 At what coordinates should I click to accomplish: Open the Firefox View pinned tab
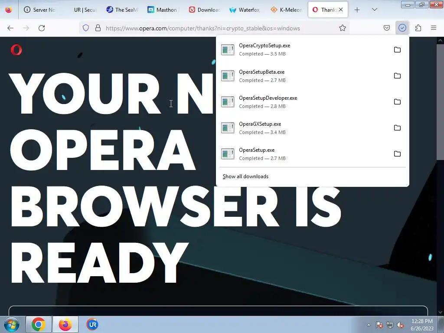click(x=9, y=10)
